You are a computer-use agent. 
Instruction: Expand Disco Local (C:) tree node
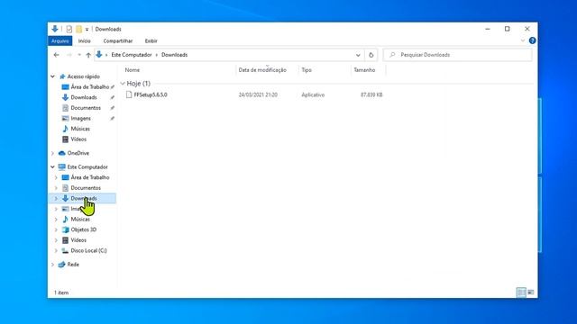coord(56,250)
